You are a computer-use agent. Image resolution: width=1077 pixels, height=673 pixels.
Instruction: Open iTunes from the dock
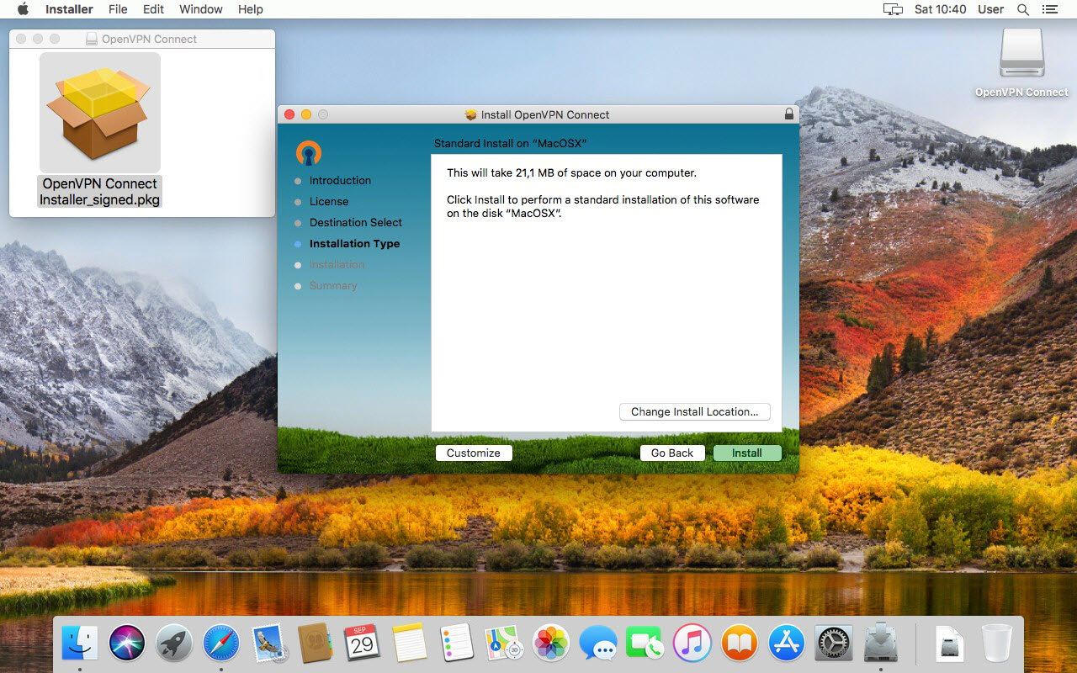click(692, 644)
